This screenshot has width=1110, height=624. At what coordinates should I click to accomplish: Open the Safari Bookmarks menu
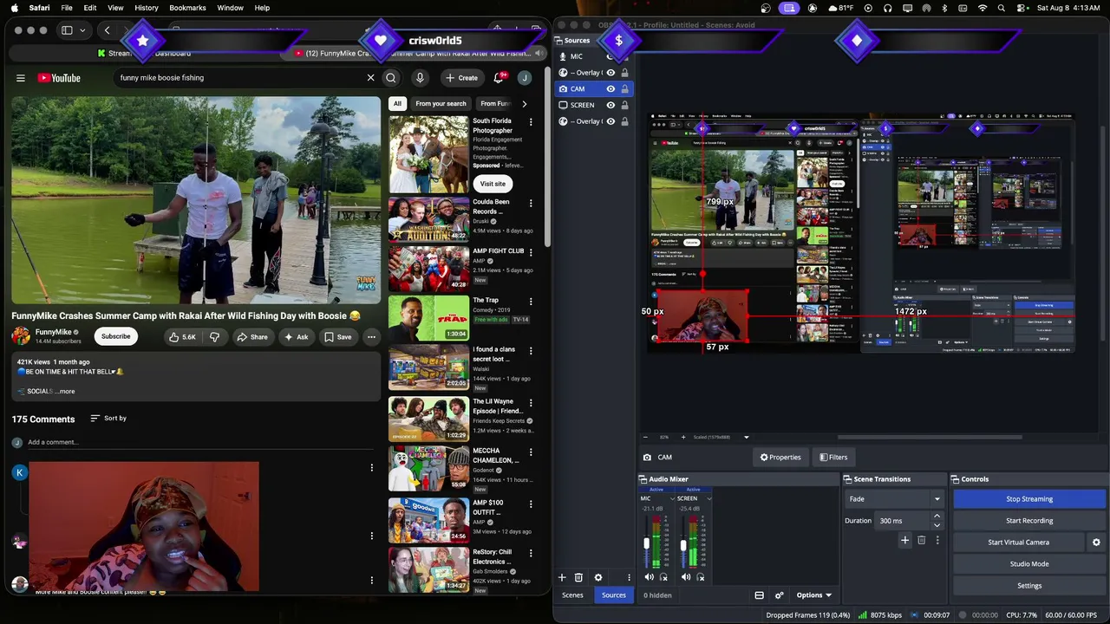[187, 8]
